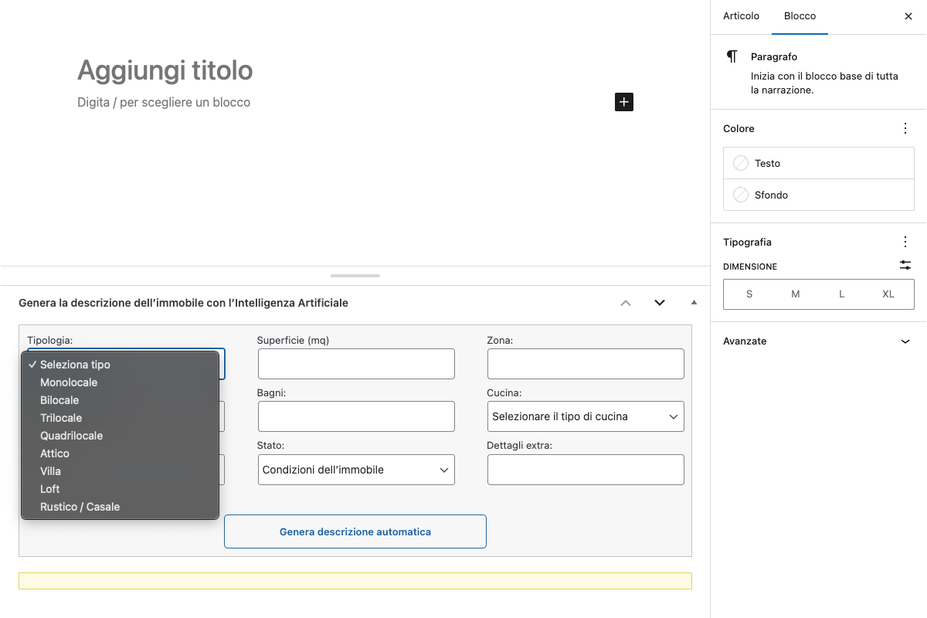
Task: Select Bilocale in the dropdown list
Action: (x=120, y=400)
